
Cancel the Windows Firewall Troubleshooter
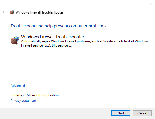(x=142, y=113)
